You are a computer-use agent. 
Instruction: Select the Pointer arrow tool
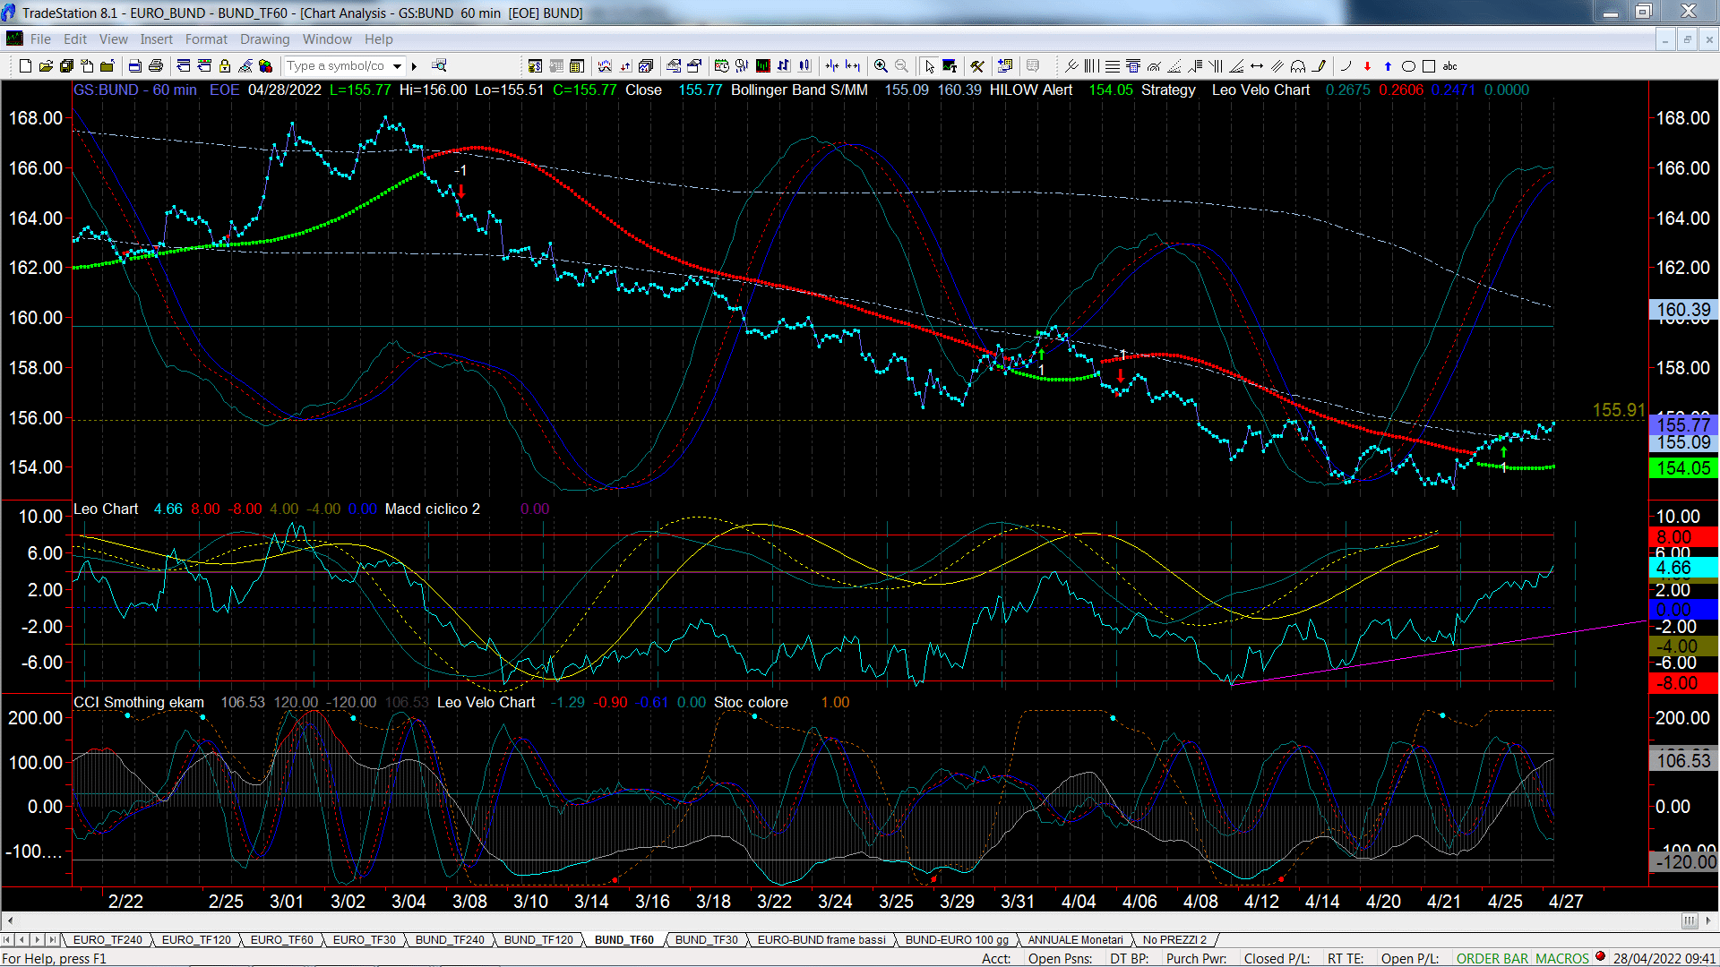pyautogui.click(x=929, y=65)
